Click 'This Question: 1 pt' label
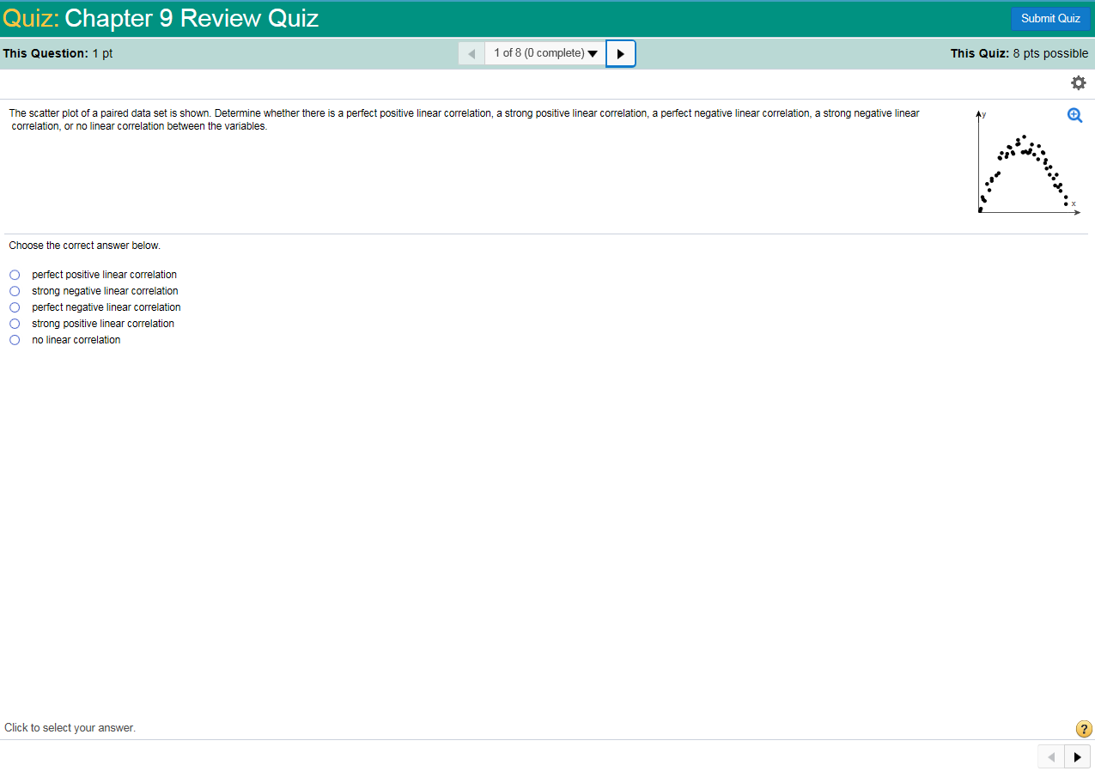The width and height of the screenshot is (1095, 771). click(x=58, y=53)
